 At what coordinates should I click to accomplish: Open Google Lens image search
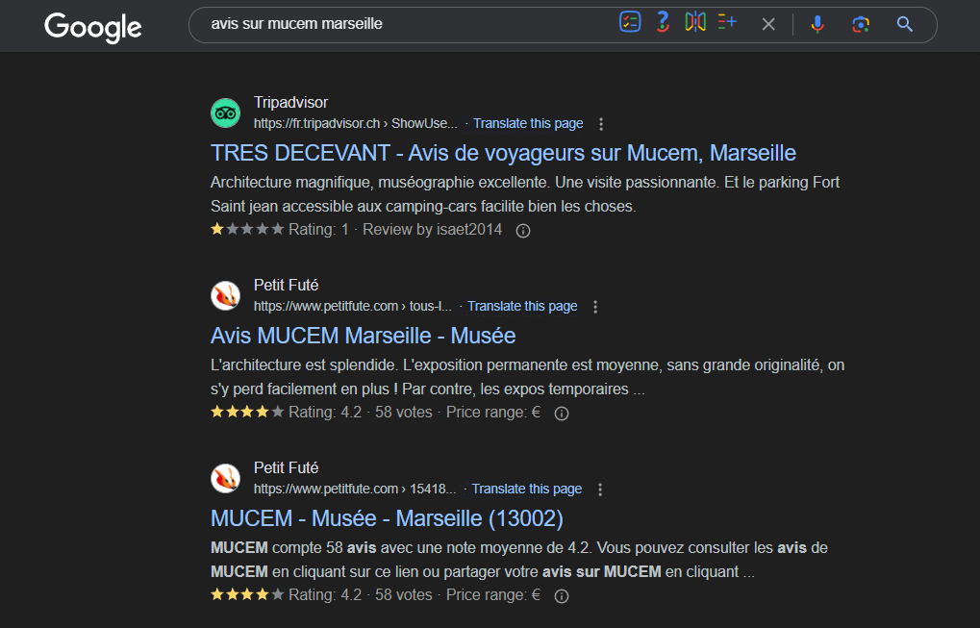tap(861, 24)
